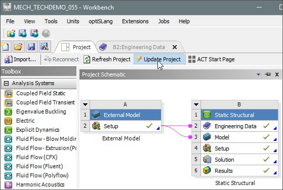Image resolution: width=283 pixels, height=190 pixels.
Task: Click the Import... button
Action: click(20, 59)
